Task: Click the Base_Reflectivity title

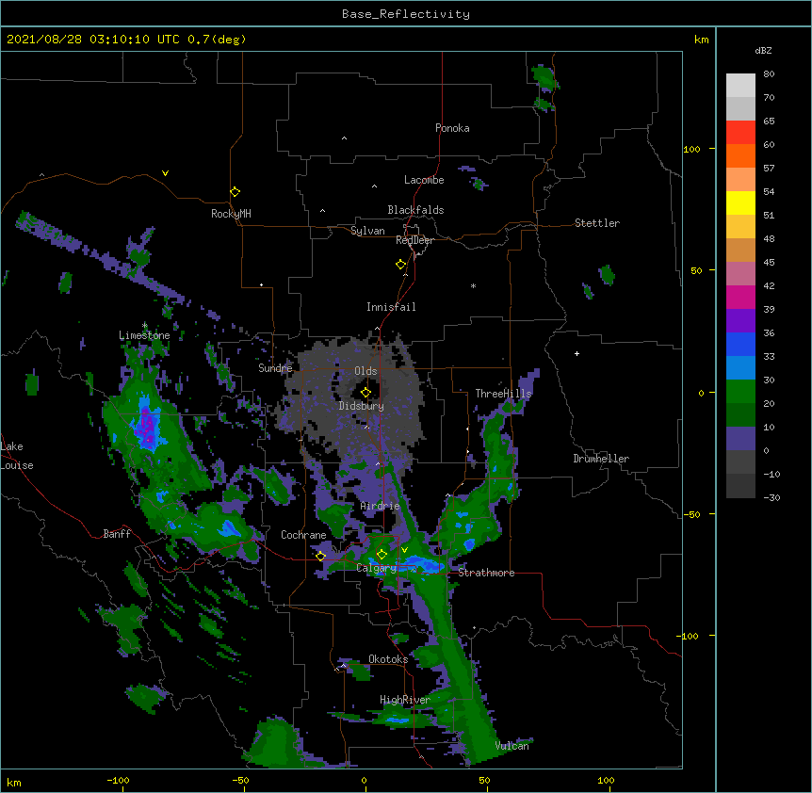Action: click(x=406, y=14)
